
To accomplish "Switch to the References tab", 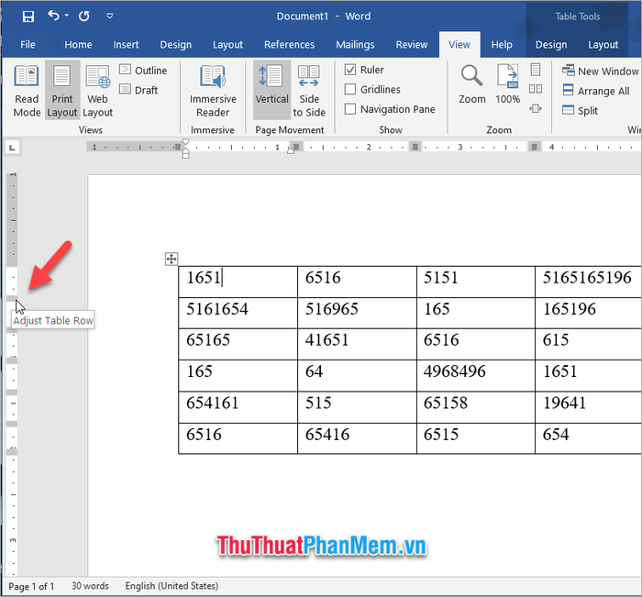I will [289, 45].
